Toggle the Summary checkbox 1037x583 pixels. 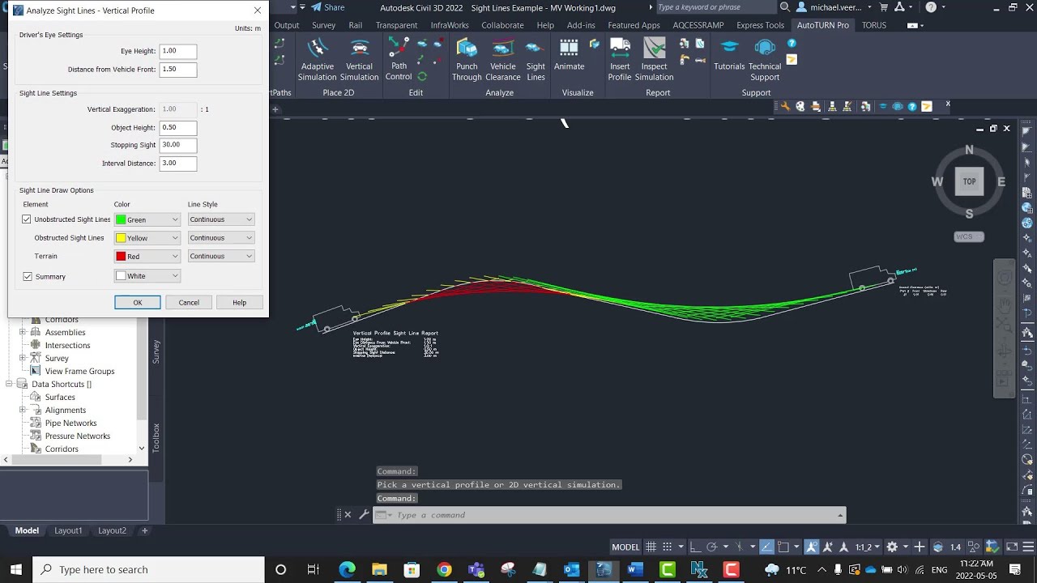tap(28, 276)
